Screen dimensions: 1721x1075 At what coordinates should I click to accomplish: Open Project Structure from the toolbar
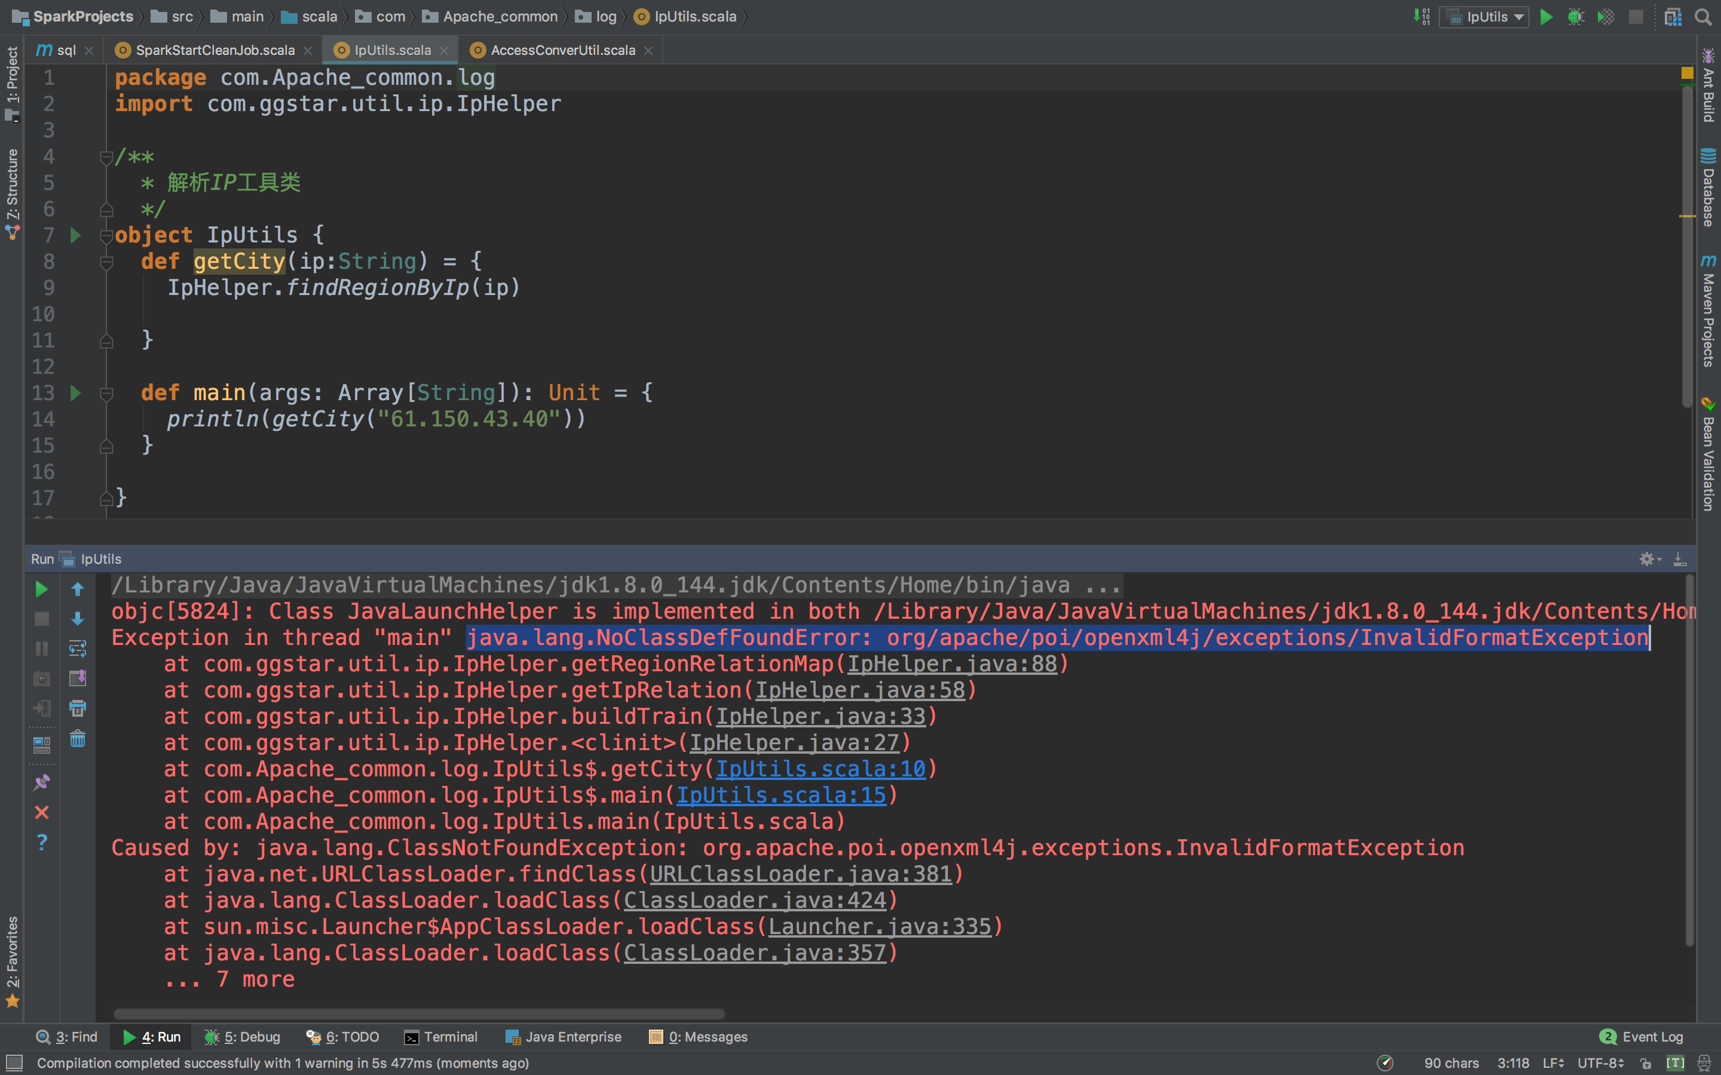pos(1673,17)
